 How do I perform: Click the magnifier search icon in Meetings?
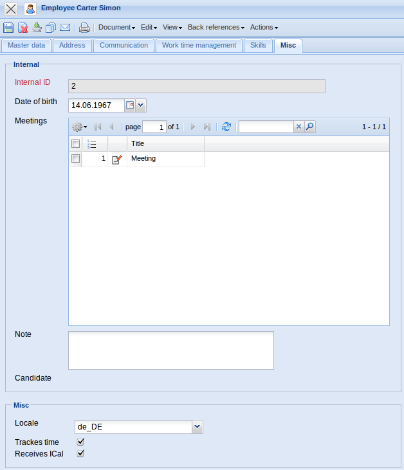(310, 127)
